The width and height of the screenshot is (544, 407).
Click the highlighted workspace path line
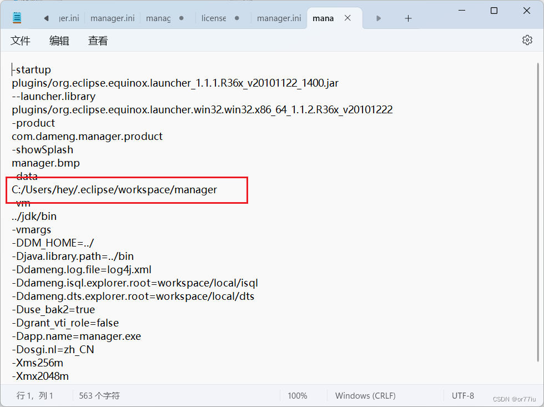coord(114,189)
